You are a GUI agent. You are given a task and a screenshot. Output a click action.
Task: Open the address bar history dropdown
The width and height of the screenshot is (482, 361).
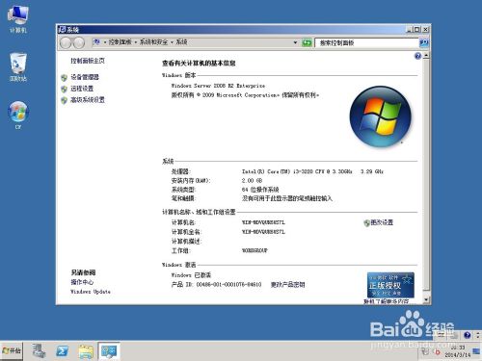pyautogui.click(x=295, y=42)
